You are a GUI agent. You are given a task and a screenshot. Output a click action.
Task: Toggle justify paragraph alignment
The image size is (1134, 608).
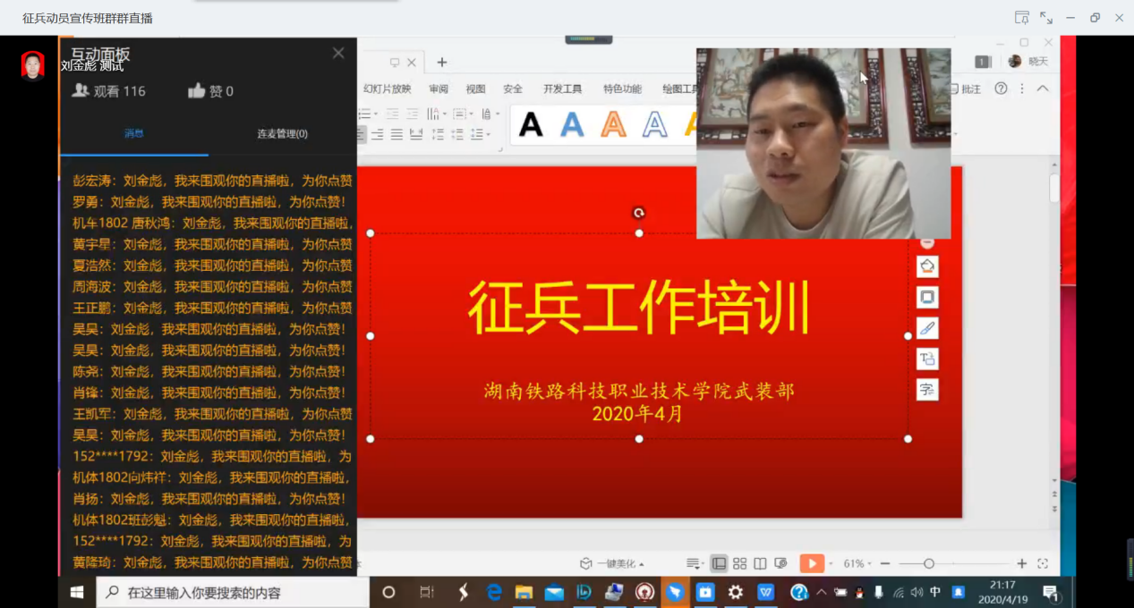click(396, 135)
